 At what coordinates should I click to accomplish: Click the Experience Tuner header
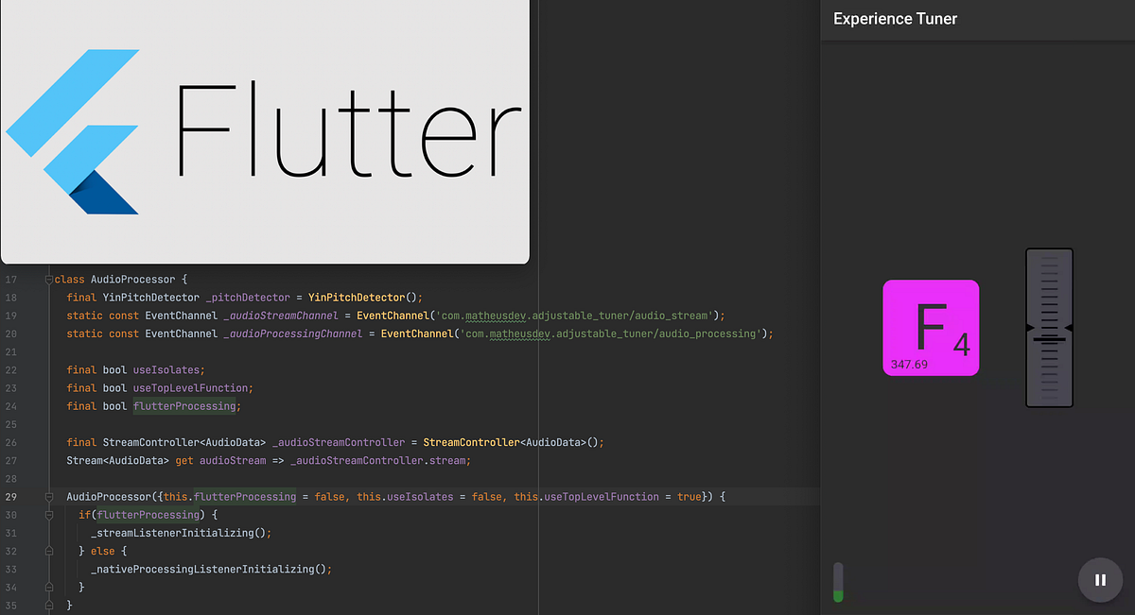point(895,18)
